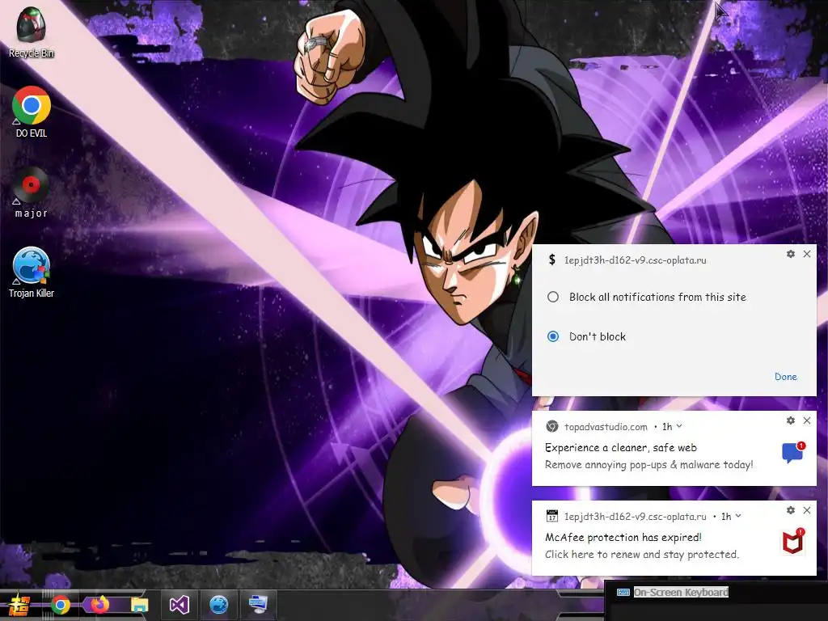This screenshot has height=621, width=828.
Task: Launch Chrome from the taskbar
Action: coord(60,605)
